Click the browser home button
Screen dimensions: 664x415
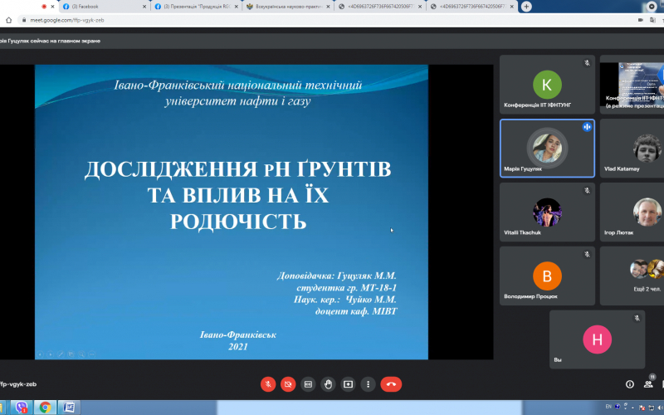pos(8,20)
